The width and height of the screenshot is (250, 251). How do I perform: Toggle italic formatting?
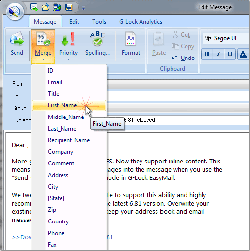coord(219,54)
